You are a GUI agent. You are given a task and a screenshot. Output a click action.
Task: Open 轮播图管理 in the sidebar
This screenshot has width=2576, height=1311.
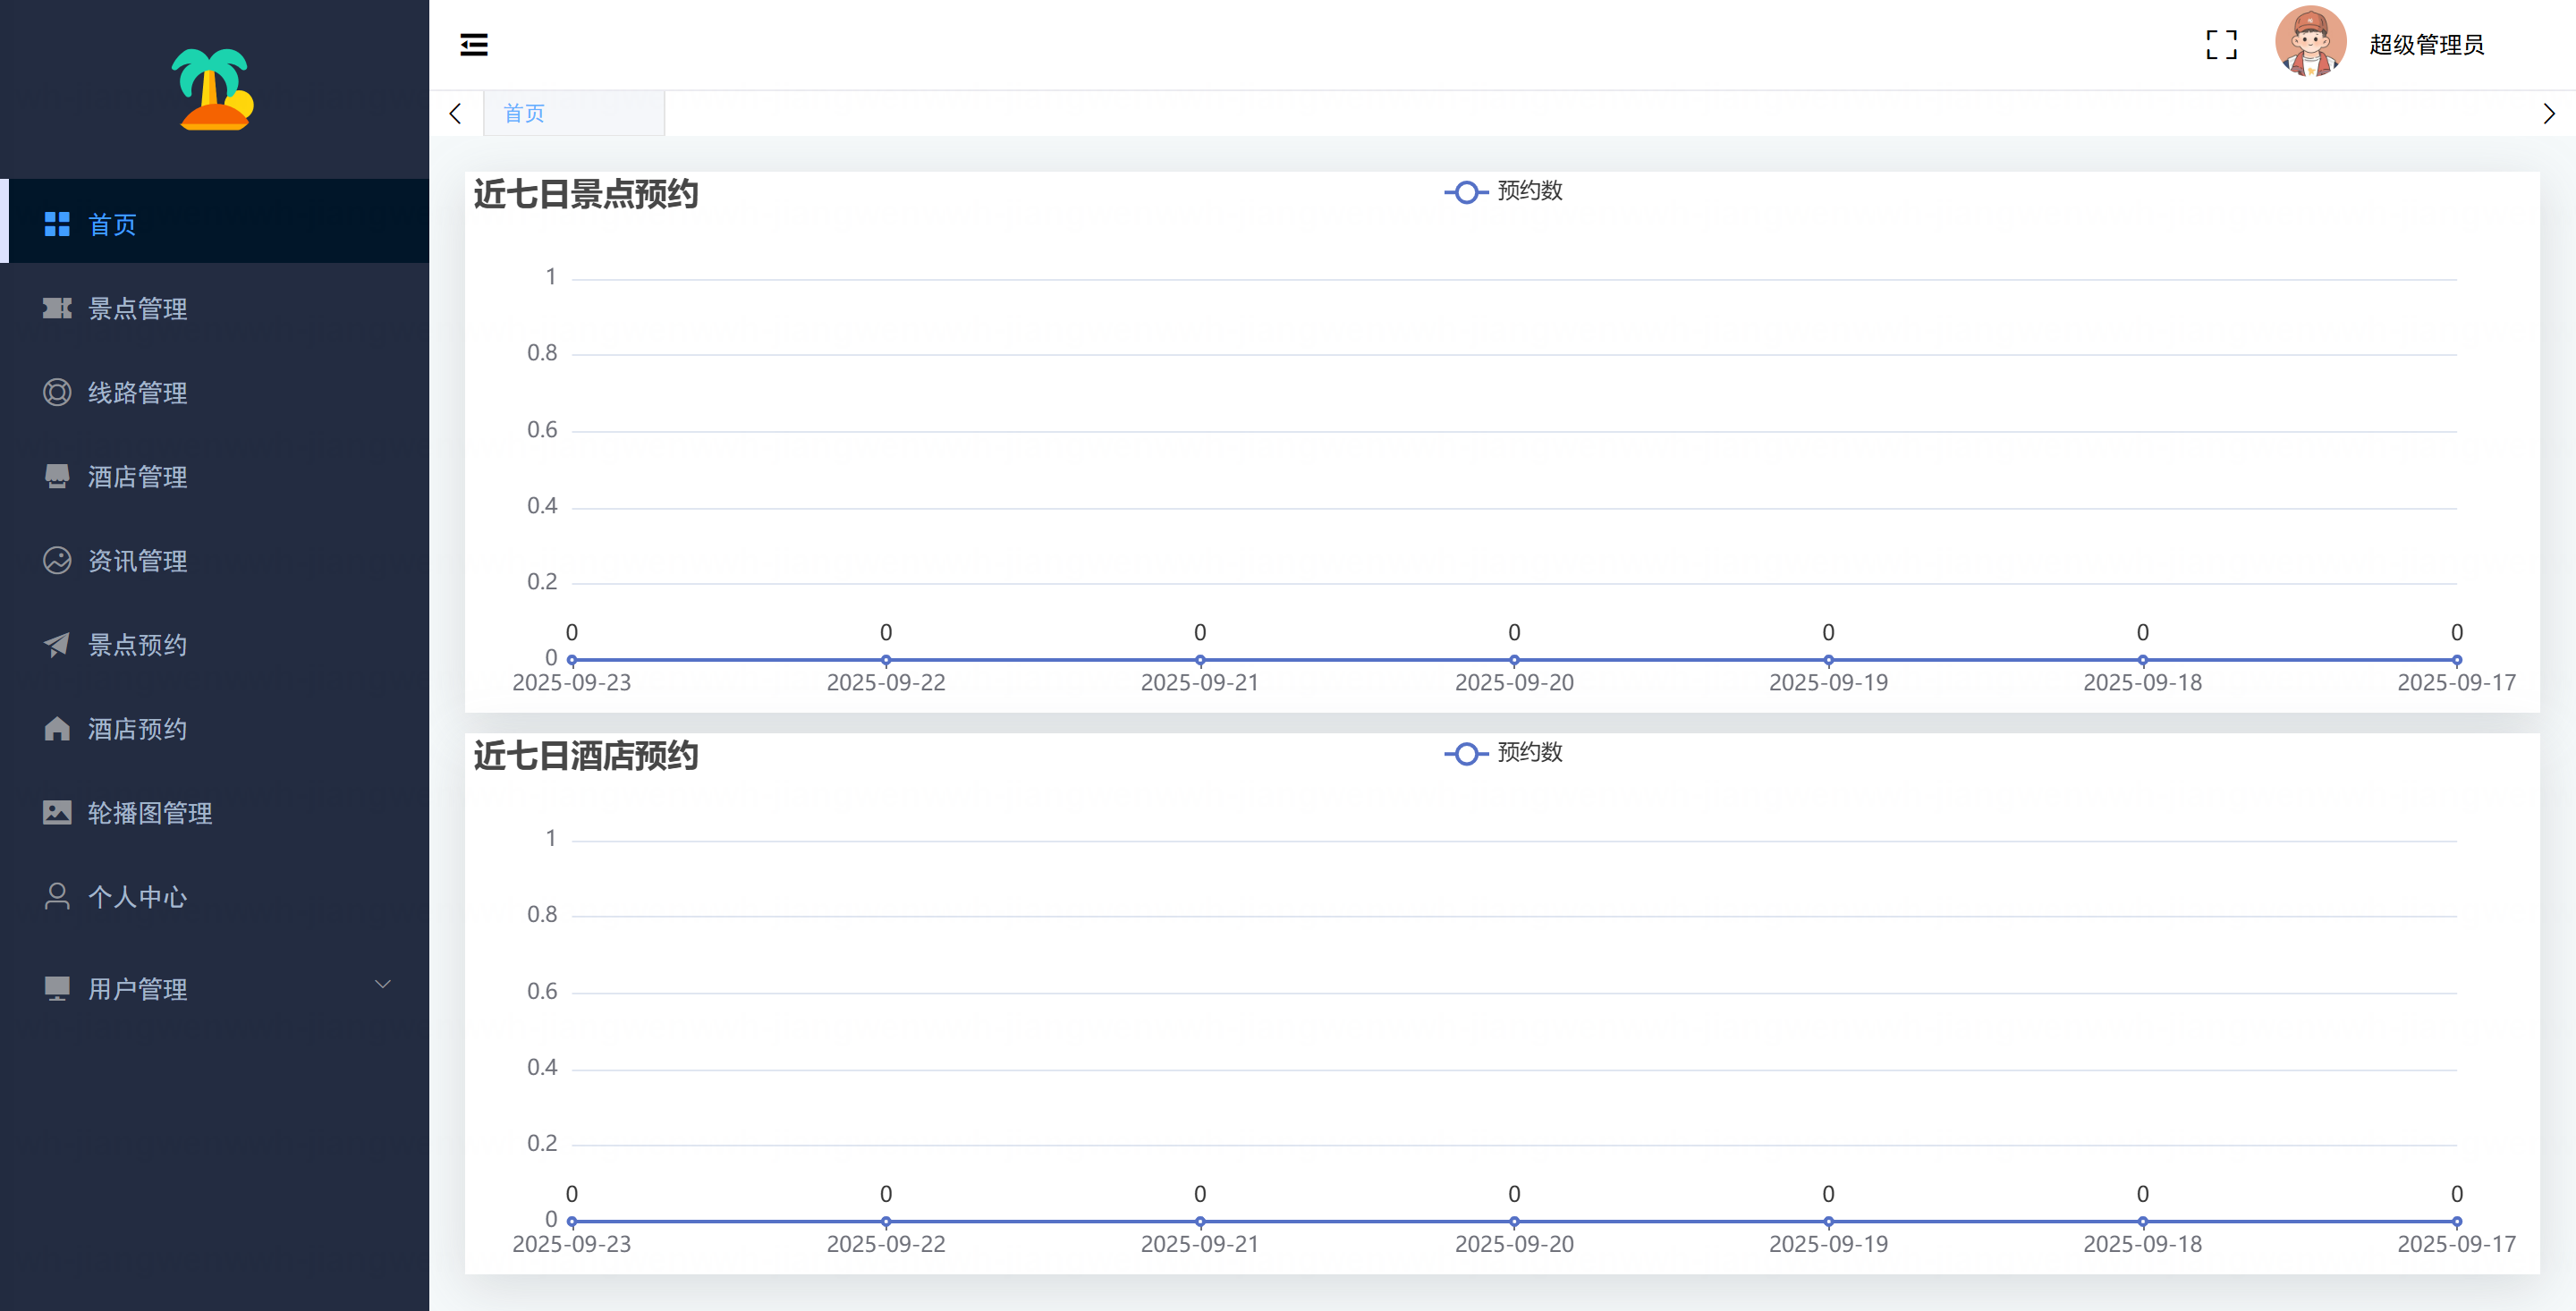click(x=149, y=813)
